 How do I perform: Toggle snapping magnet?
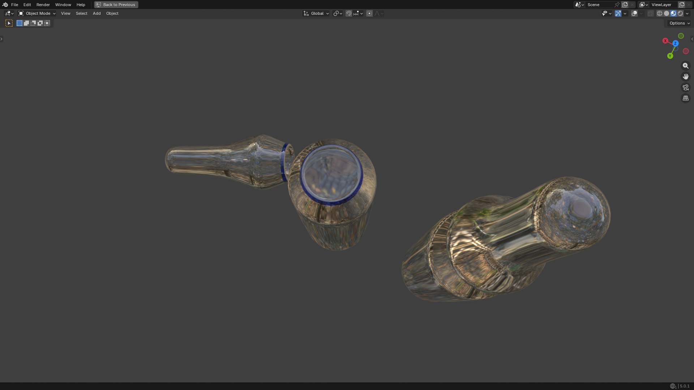349,13
